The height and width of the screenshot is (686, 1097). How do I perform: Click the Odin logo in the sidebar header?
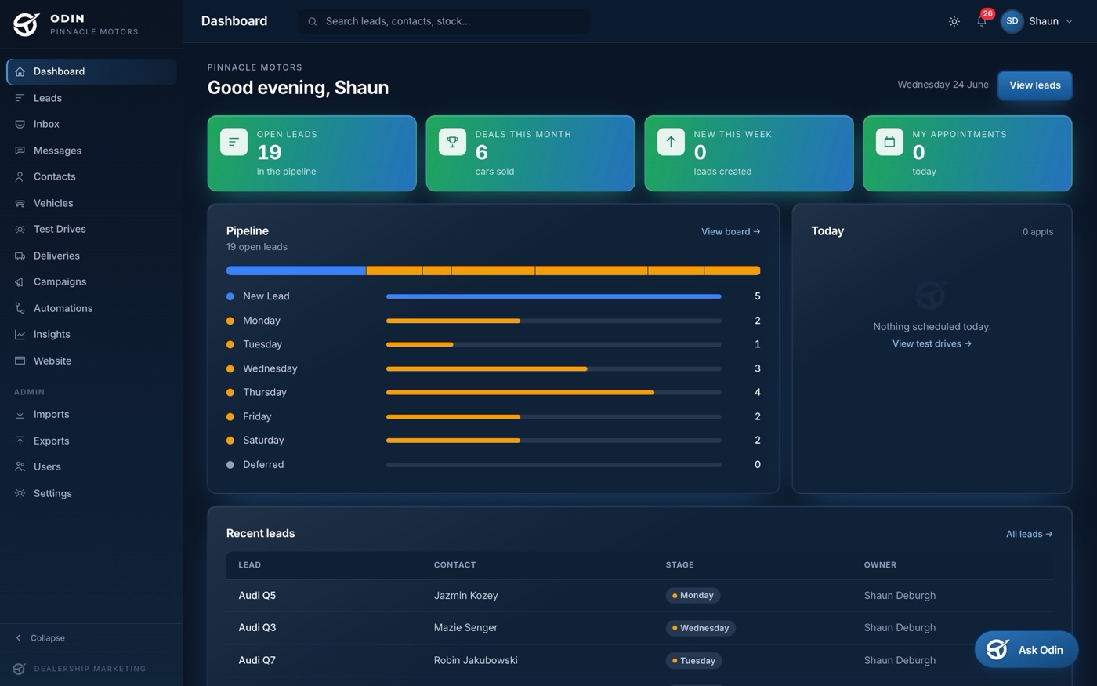pyautogui.click(x=26, y=24)
